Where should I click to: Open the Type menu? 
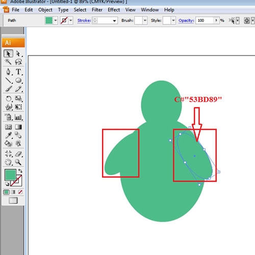63,10
